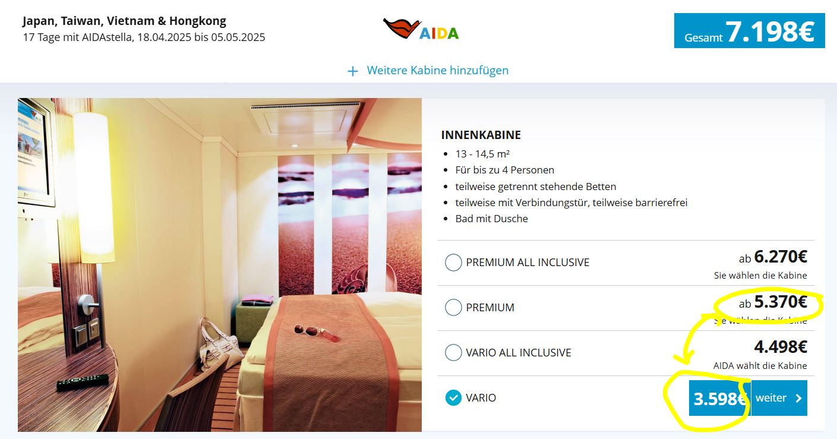Click the 3.598€ VARIO price box

pyautogui.click(x=720, y=398)
